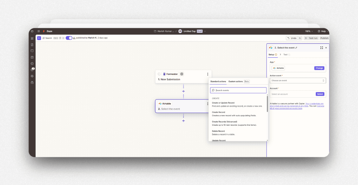This screenshot has width=358, height=185.
Task: Open the settings gear icon in left sidebar
Action: pos(32,76)
